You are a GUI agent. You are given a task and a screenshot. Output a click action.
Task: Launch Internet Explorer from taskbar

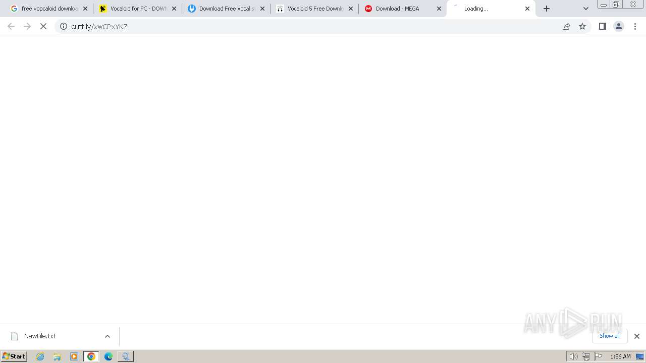pyautogui.click(x=40, y=356)
